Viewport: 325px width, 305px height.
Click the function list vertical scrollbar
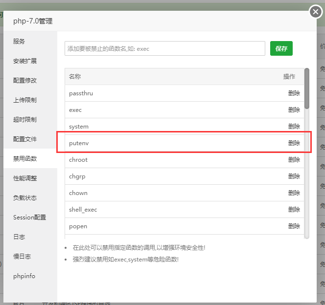(307, 88)
